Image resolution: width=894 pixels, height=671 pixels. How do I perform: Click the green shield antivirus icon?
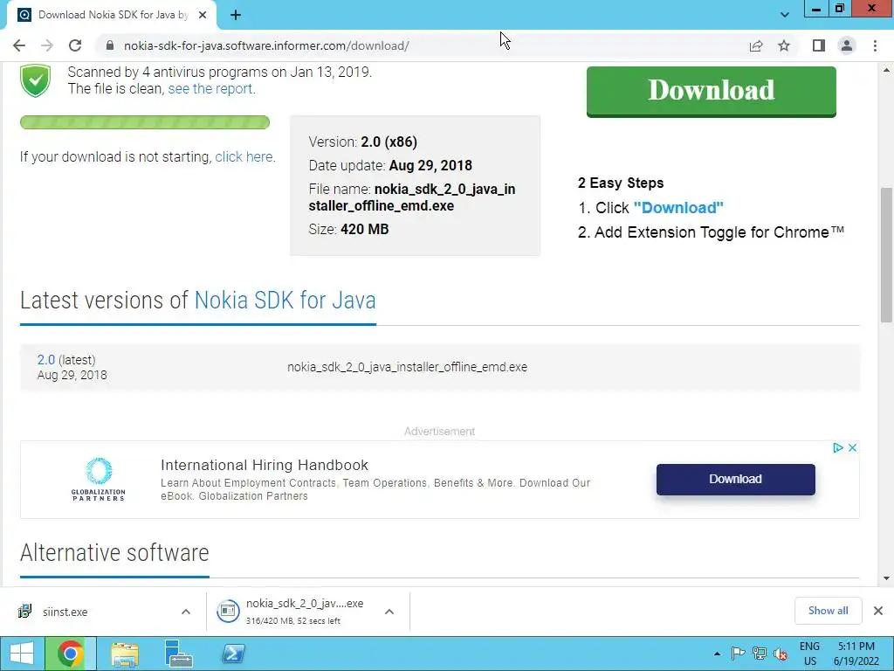pos(35,81)
